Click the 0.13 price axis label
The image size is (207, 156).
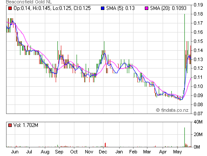198,59
